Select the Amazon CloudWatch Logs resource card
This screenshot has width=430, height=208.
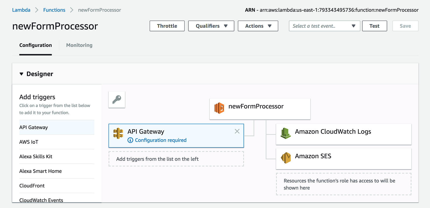pyautogui.click(x=344, y=134)
